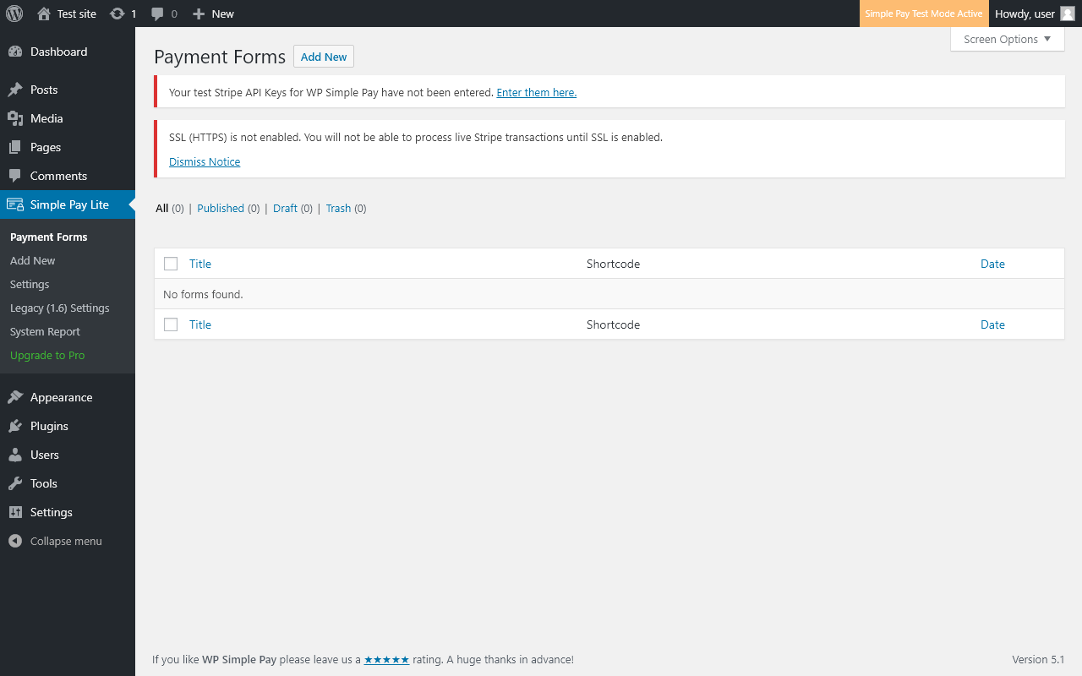Collapse the admin sidebar menu
Image resolution: width=1082 pixels, height=676 pixels.
pos(56,541)
